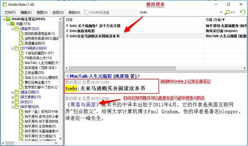Click the folder icon of [2016阅读计划](8)

click(17, 48)
